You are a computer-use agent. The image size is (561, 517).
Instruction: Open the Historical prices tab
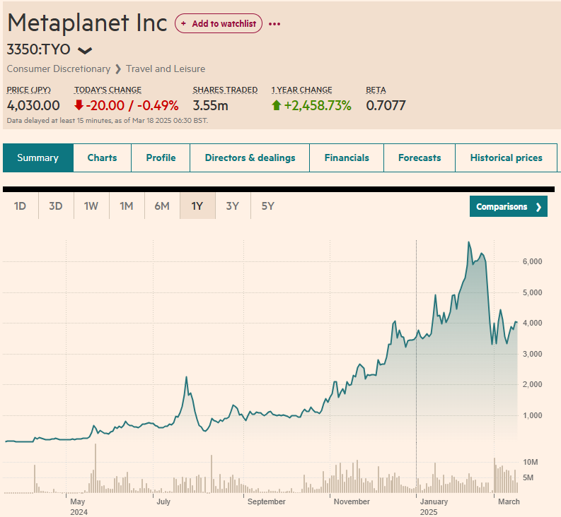coord(506,158)
